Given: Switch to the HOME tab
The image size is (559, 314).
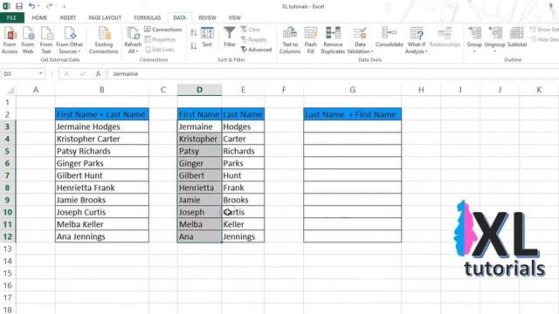Looking at the screenshot, I should (39, 17).
